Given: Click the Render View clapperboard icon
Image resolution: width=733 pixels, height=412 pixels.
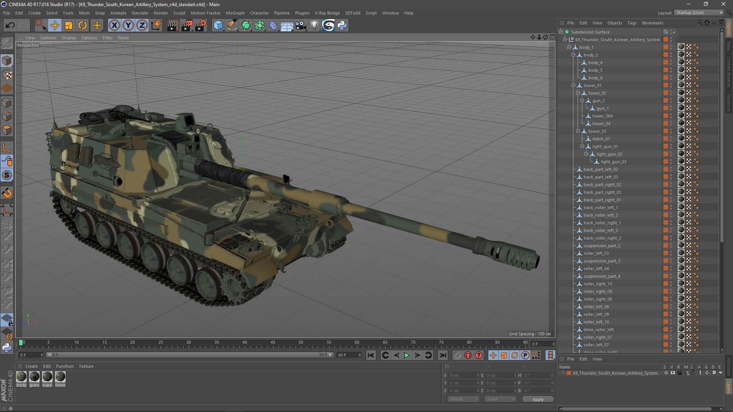Looking at the screenshot, I should pos(173,26).
